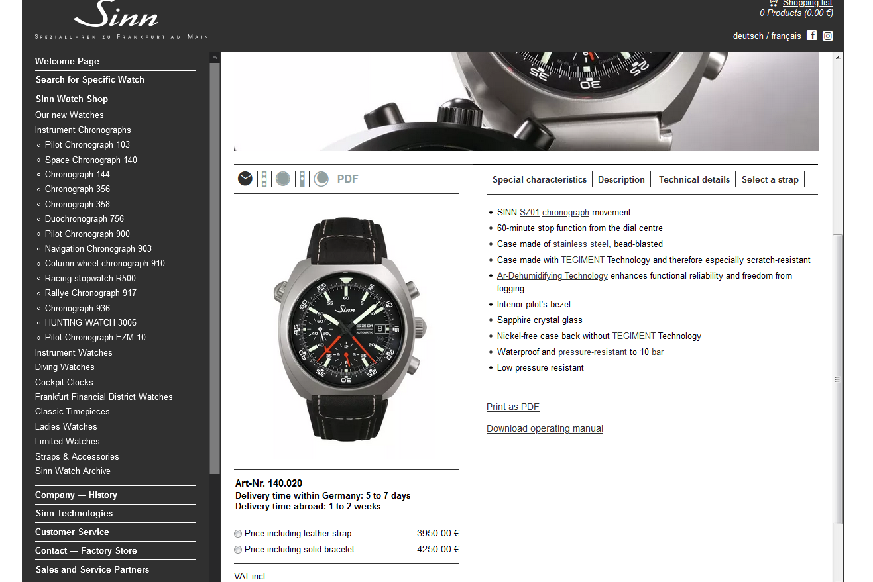Open the Sinn Facebook page icon
This screenshot has width=873, height=582.
[812, 36]
